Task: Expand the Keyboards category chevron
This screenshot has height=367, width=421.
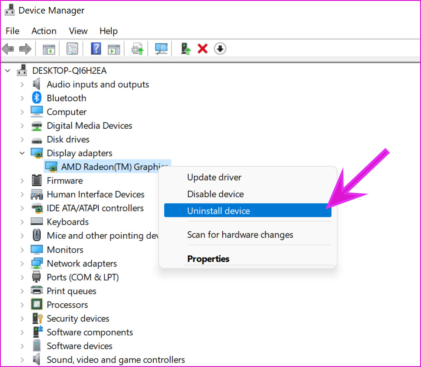Action: pyautogui.click(x=22, y=222)
